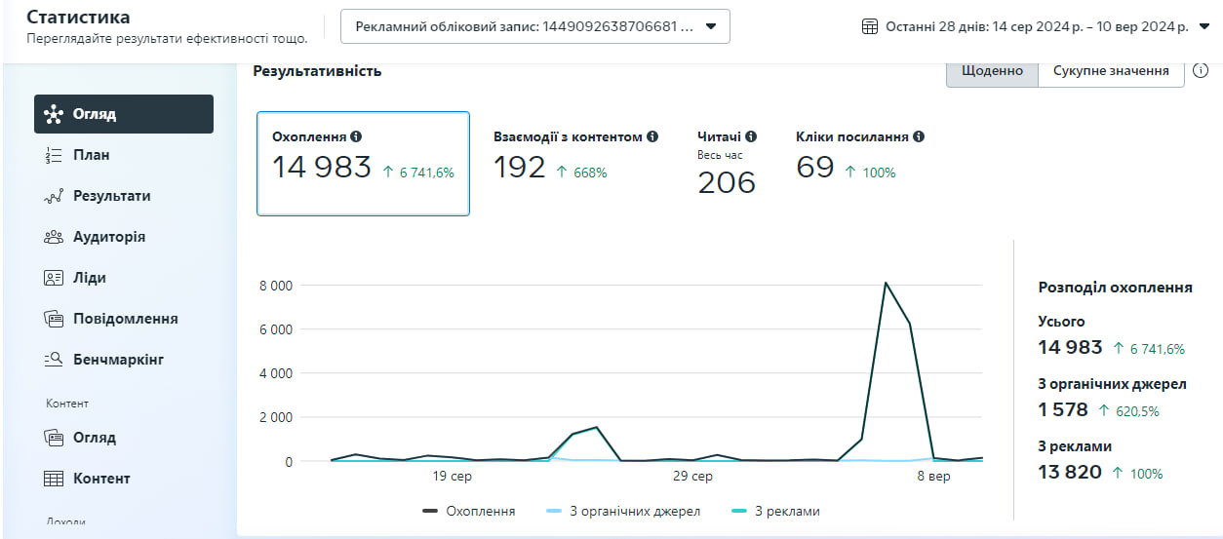Click the З органічних джерел value 1 578
This screenshot has height=539, width=1223.
pyautogui.click(x=1063, y=410)
